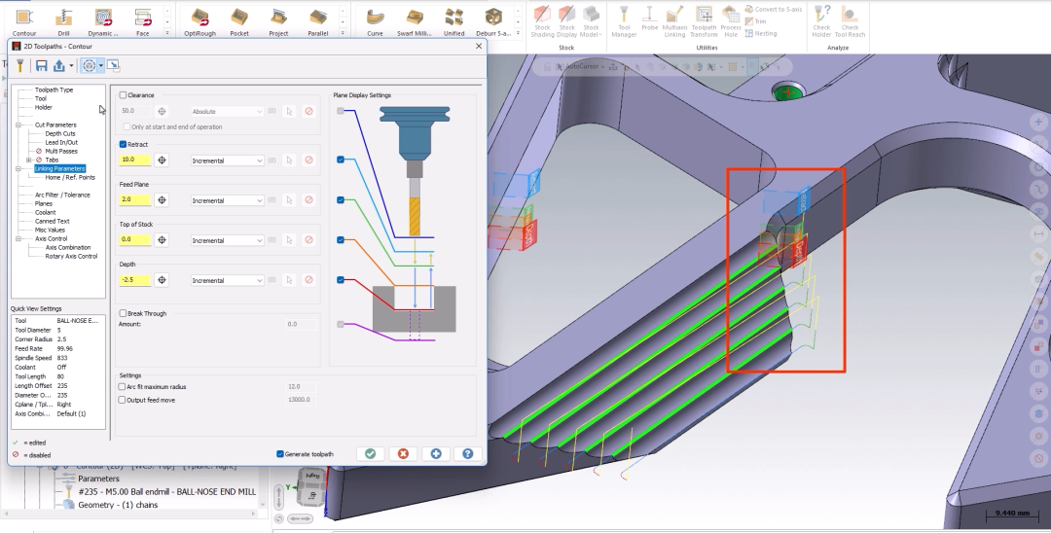Open the view settings dropdown arrow
The image size is (1051, 533).
click(x=101, y=65)
